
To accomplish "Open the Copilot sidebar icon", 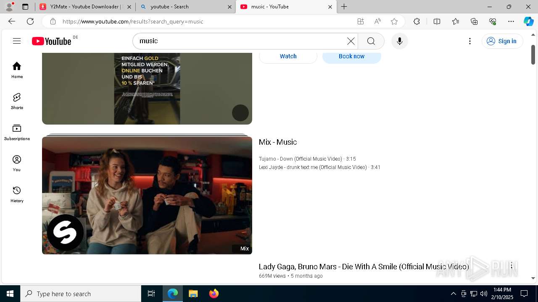I will tap(528, 21).
